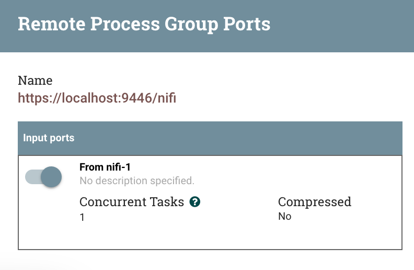Viewport: 414px width, 270px height.
Task: Click the nifi portion of the URL
Action: [x=167, y=98]
